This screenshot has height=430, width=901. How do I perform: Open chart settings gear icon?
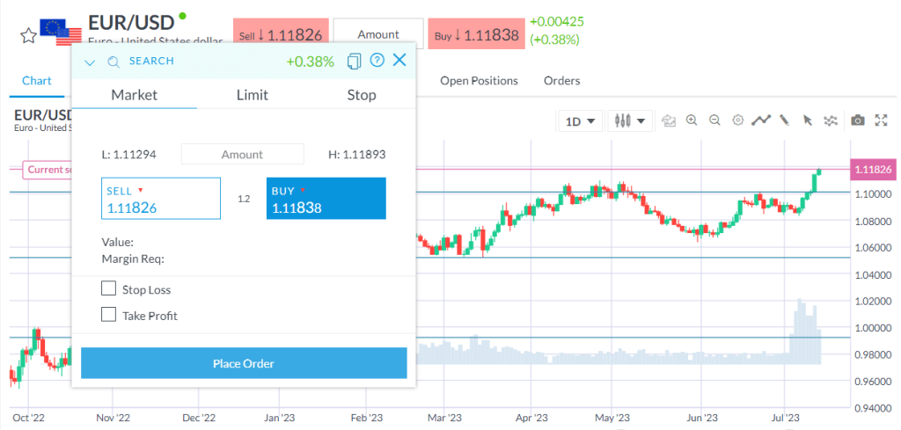pyautogui.click(x=737, y=120)
